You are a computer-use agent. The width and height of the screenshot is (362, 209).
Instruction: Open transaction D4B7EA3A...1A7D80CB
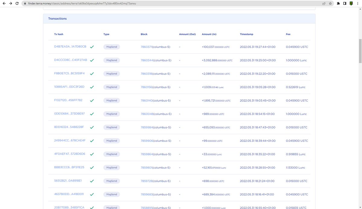[70, 47]
